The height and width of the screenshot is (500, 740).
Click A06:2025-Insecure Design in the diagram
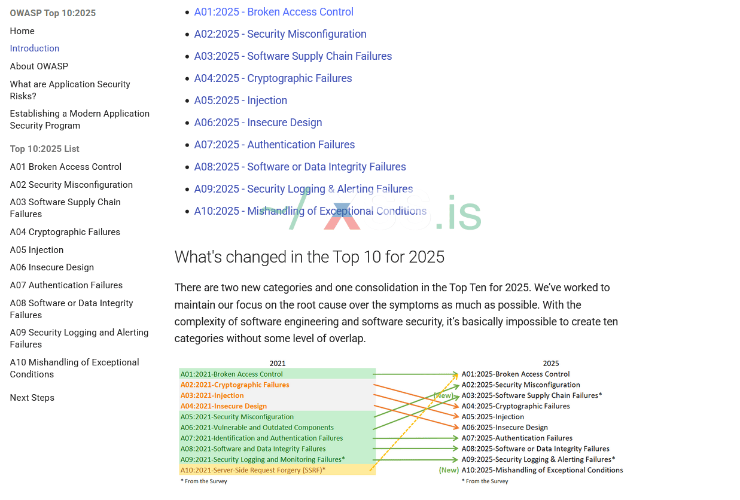[504, 428]
